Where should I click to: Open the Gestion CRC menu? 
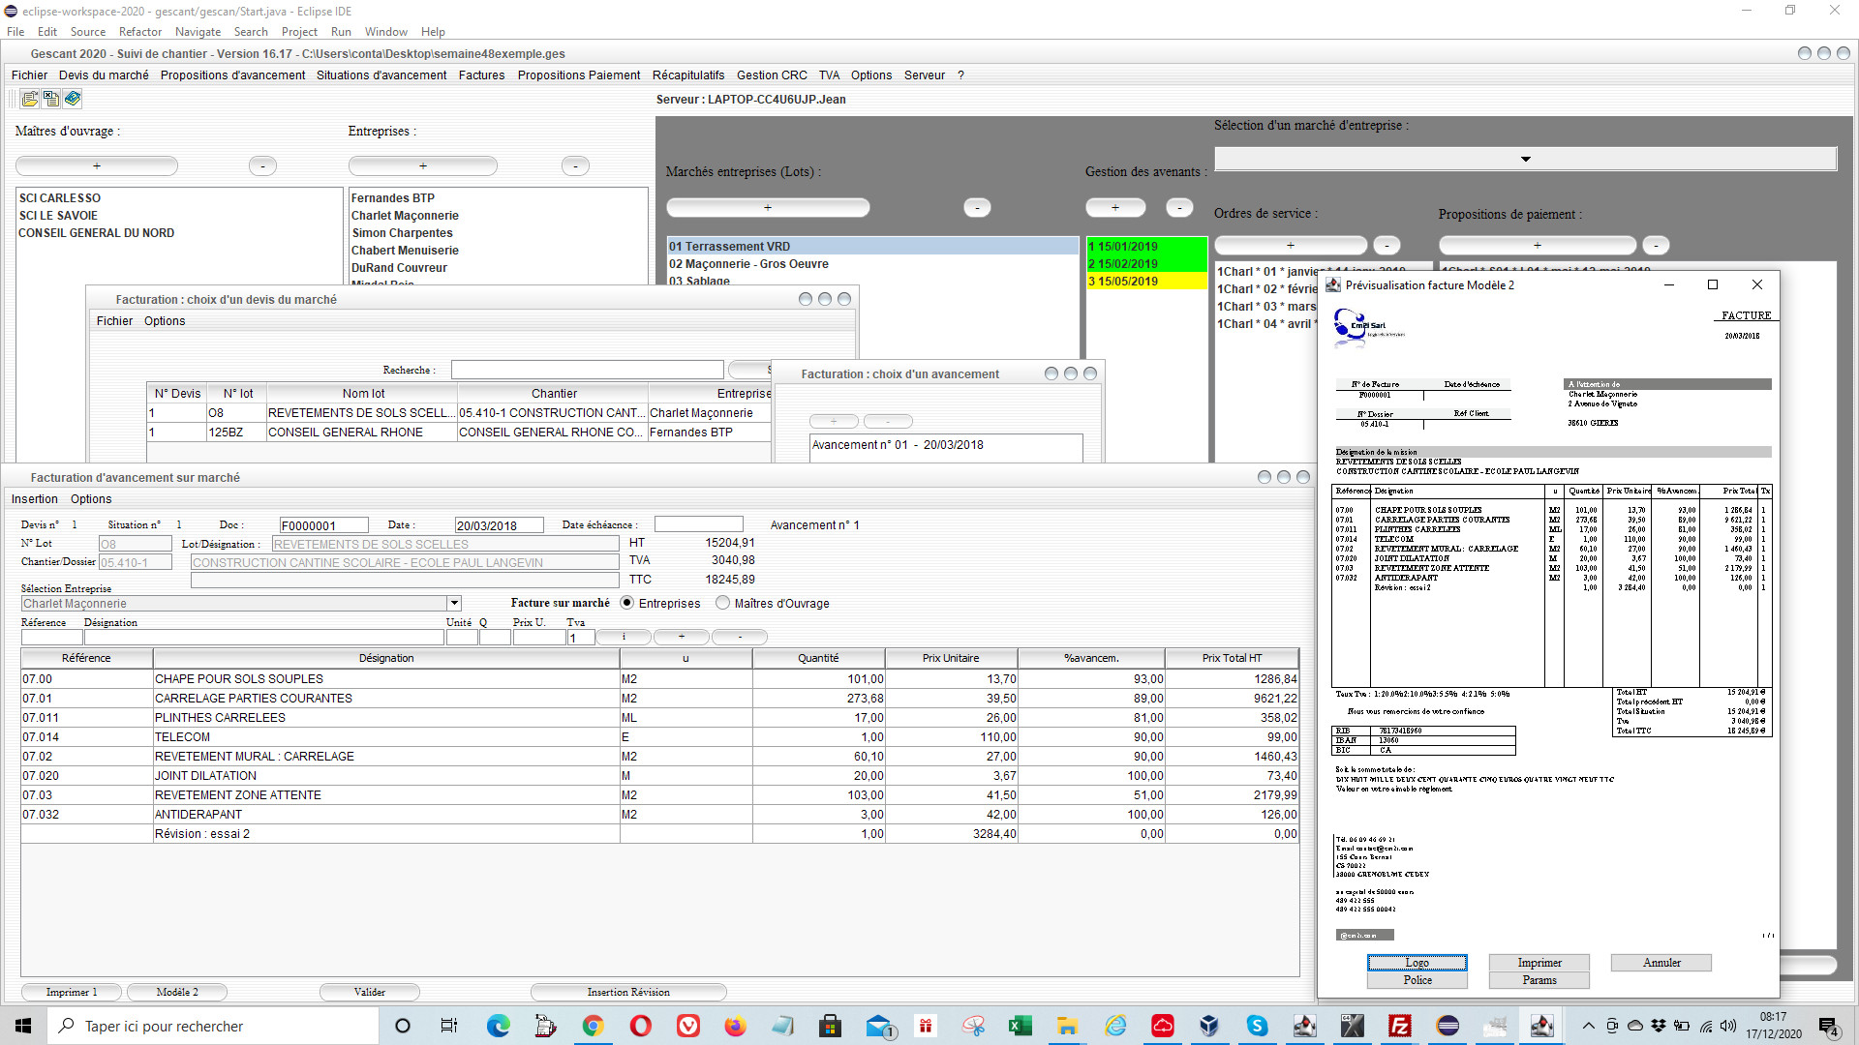tap(772, 75)
